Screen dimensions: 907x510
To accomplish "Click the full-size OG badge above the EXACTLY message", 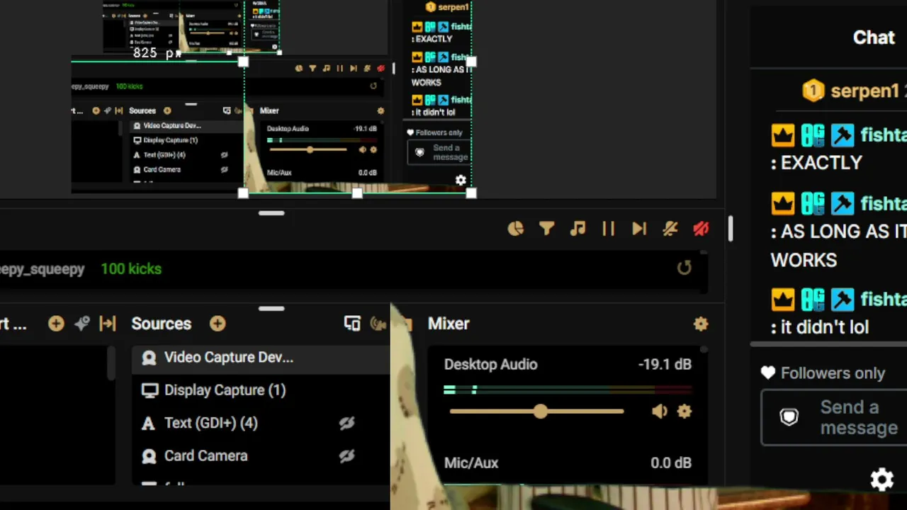I will 813,135.
